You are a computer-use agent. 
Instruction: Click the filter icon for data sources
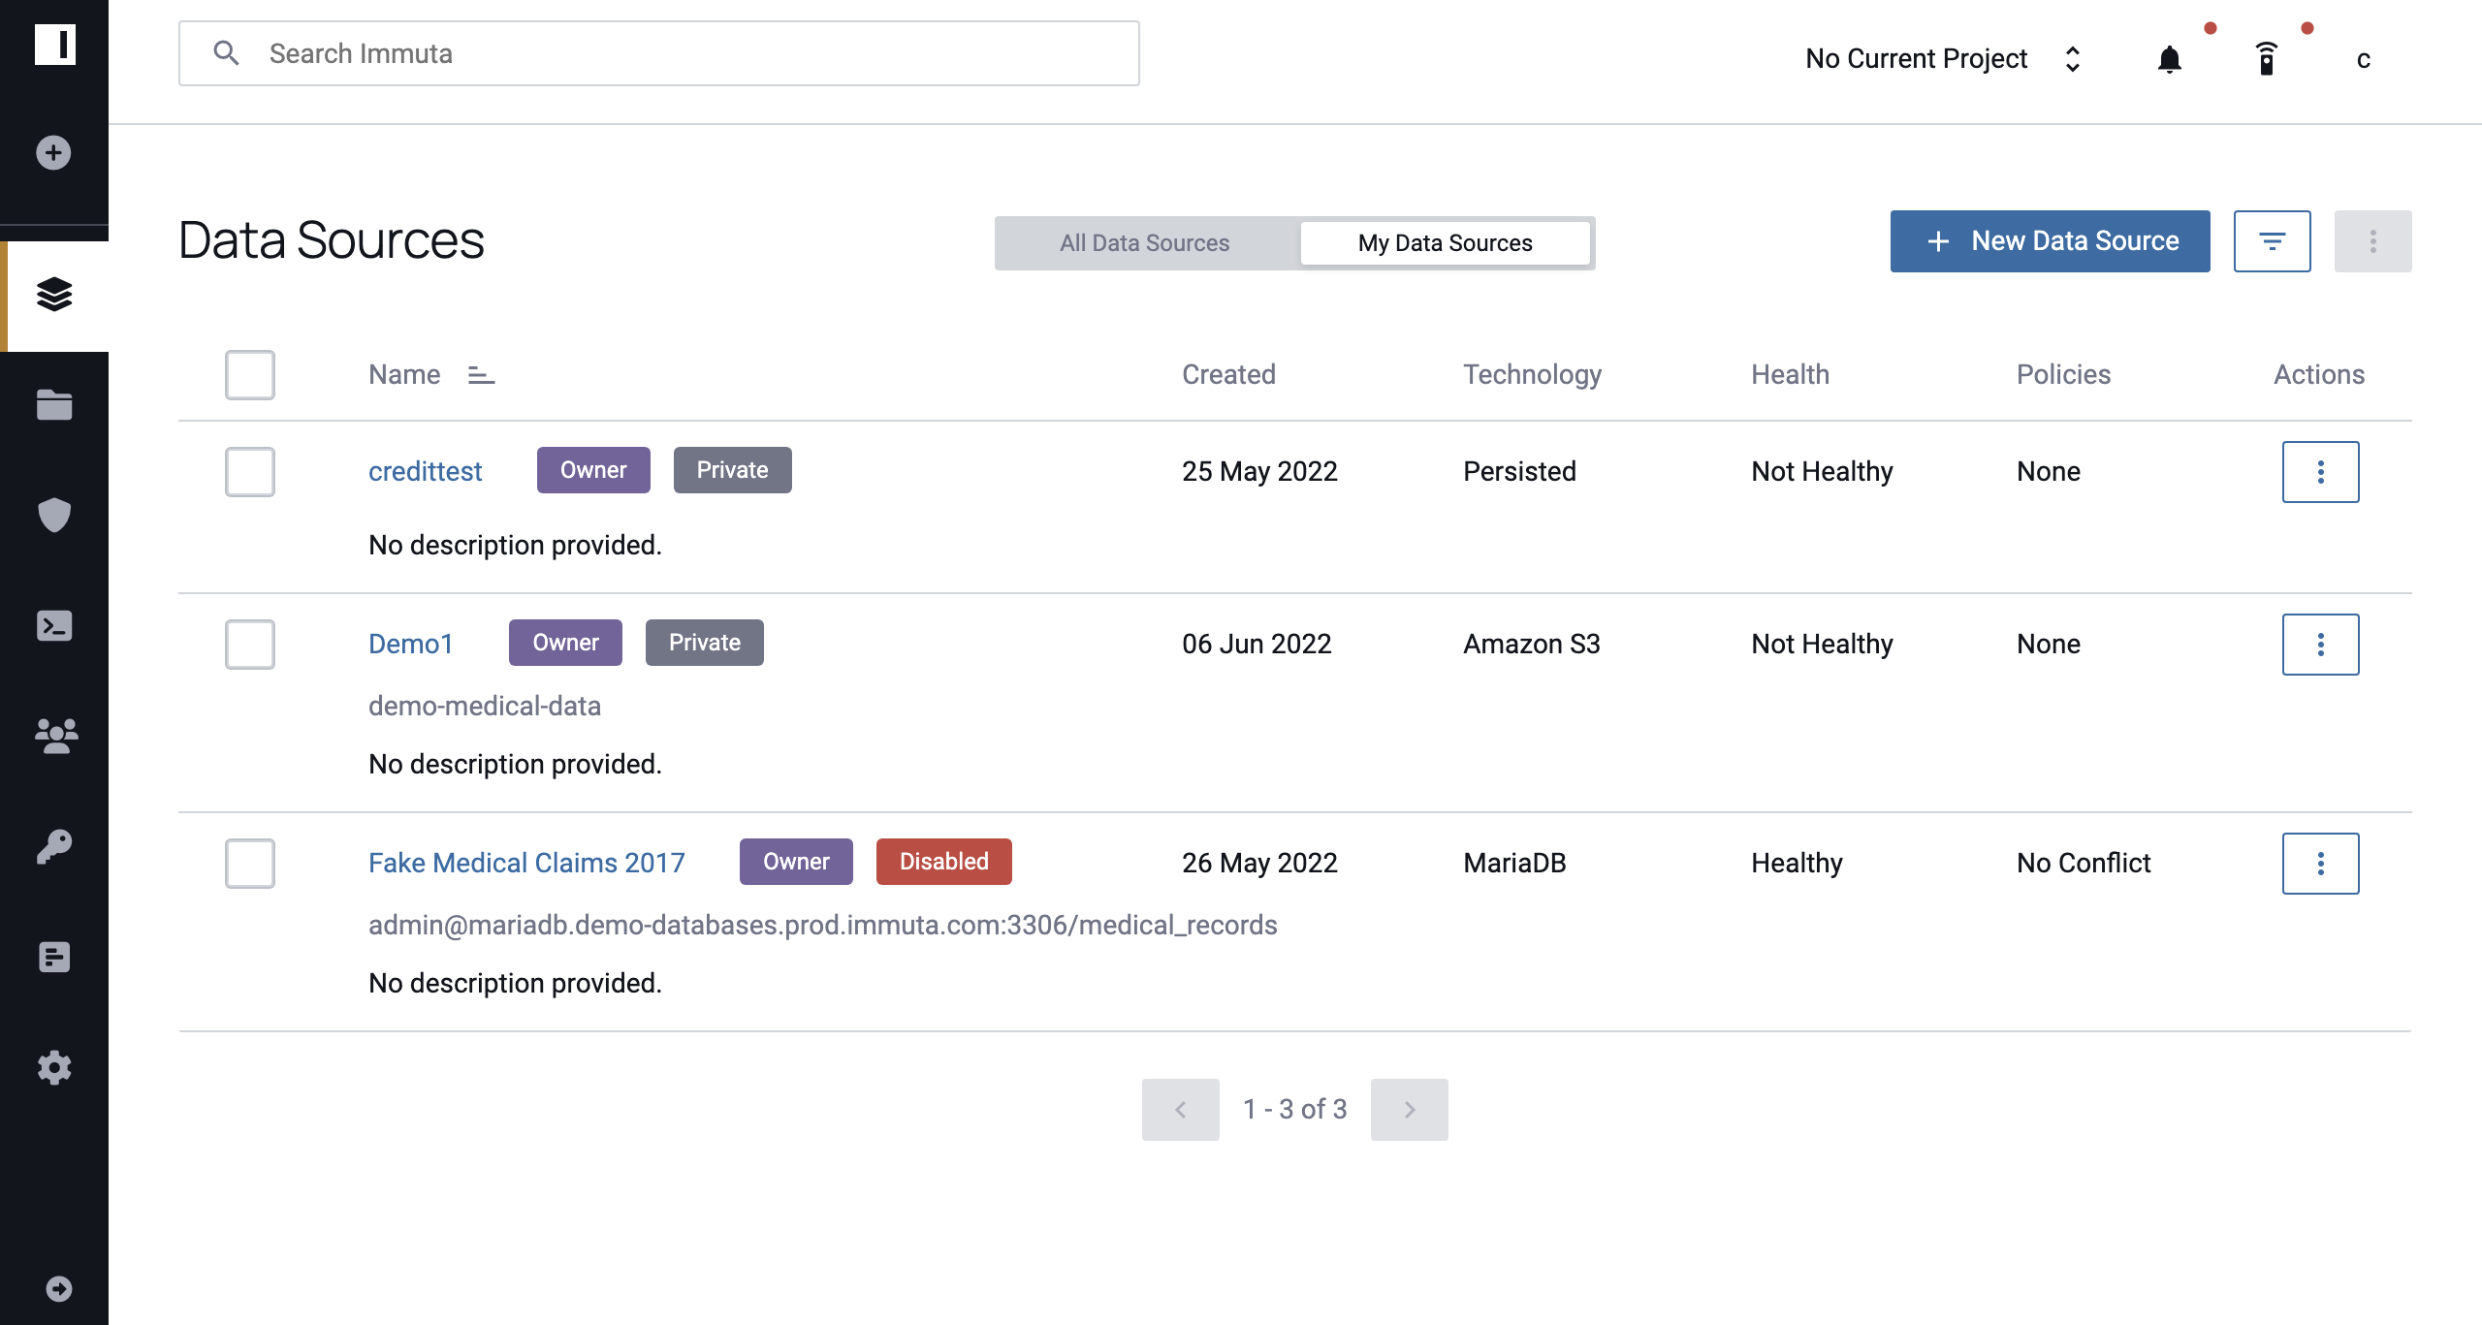(x=2272, y=241)
